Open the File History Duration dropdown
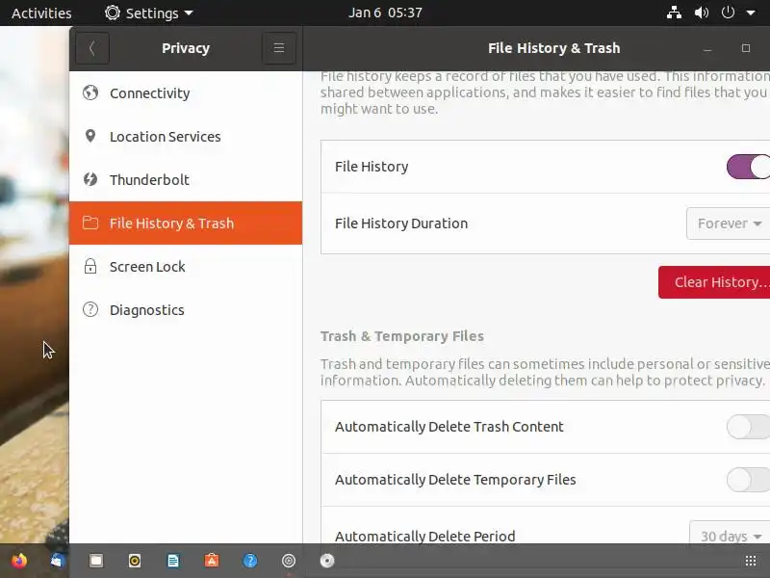This screenshot has height=578, width=770. point(729,223)
